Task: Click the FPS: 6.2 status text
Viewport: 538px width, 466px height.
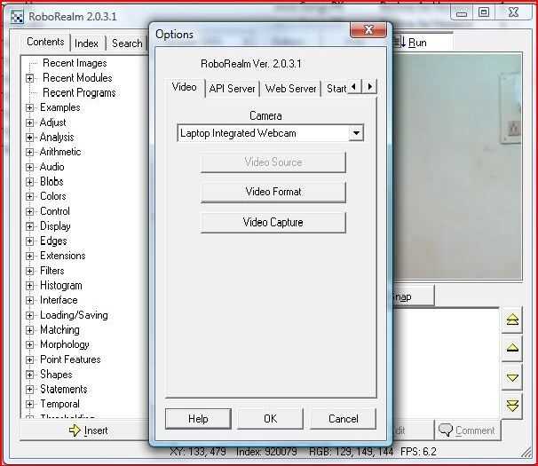Action: click(x=418, y=452)
